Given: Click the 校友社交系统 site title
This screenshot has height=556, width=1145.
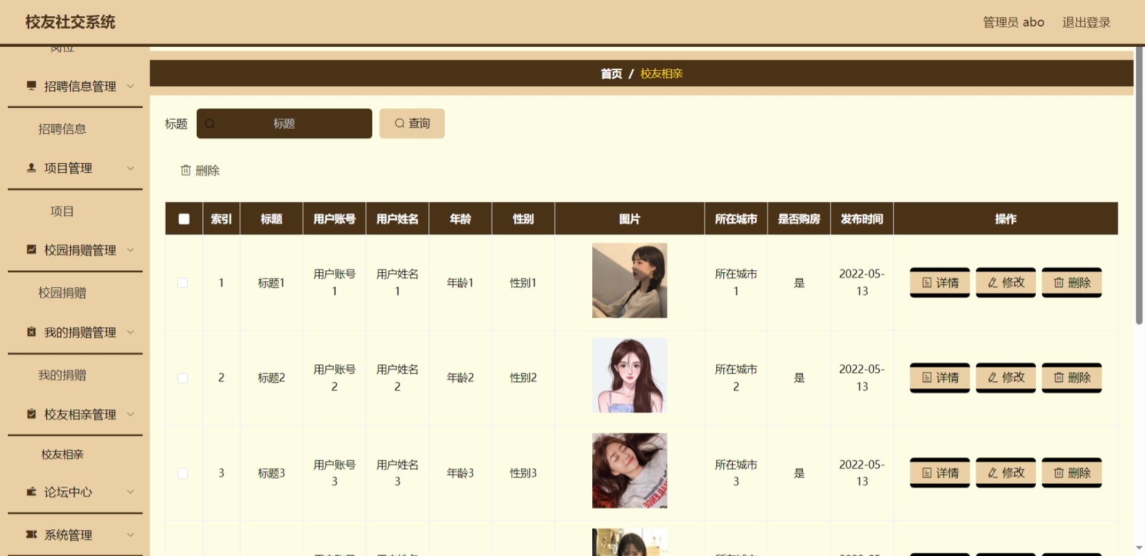Looking at the screenshot, I should [x=70, y=22].
